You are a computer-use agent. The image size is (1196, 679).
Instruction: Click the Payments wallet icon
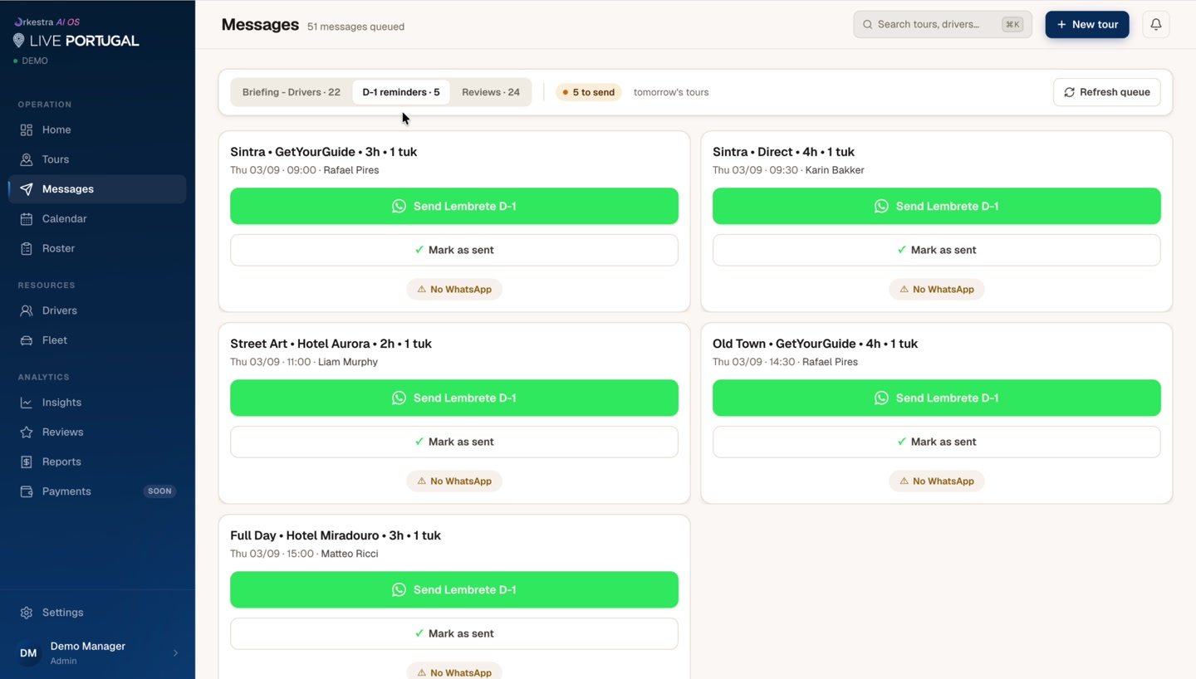(x=27, y=491)
